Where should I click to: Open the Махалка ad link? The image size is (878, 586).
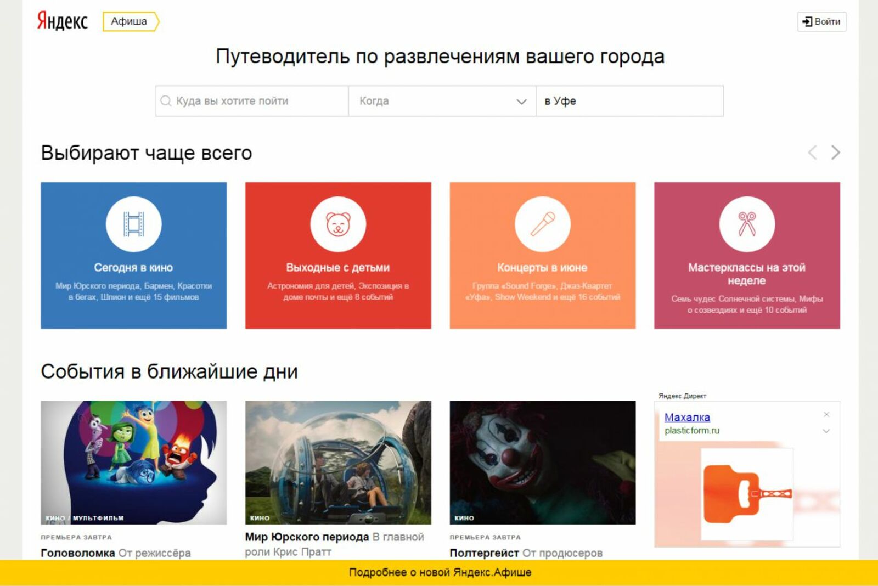tap(687, 418)
